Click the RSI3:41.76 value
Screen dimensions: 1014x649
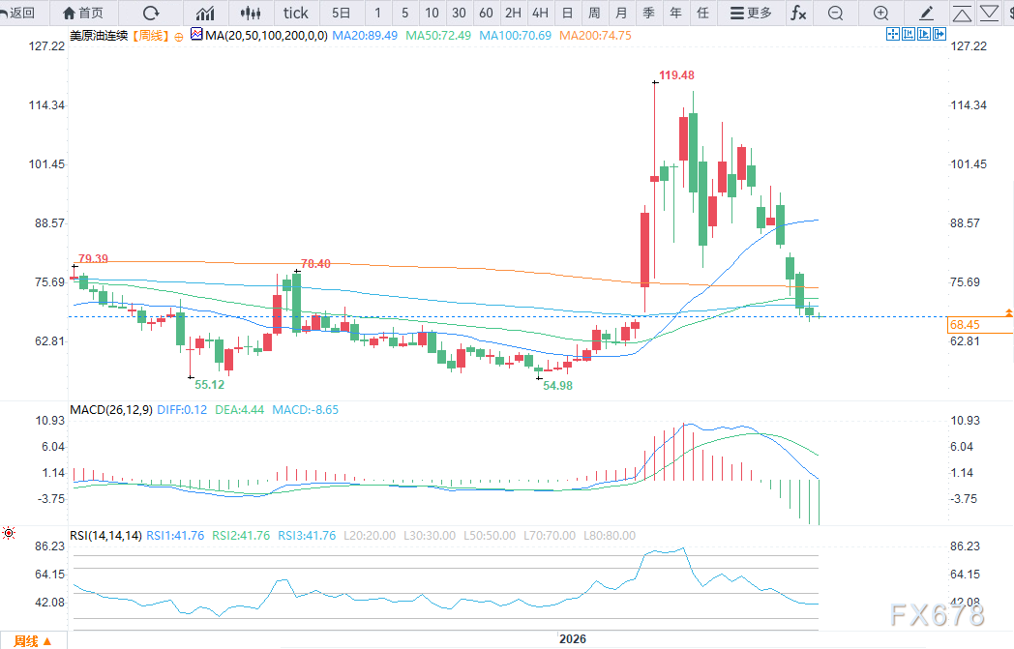point(307,536)
